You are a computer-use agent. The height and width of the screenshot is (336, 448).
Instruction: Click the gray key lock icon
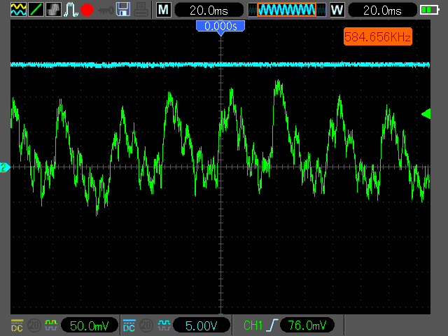(x=106, y=10)
